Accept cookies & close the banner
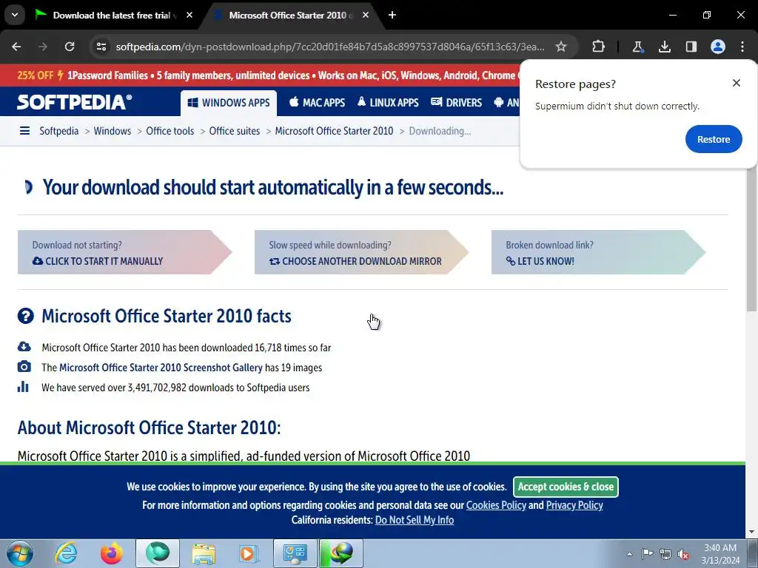 point(566,487)
